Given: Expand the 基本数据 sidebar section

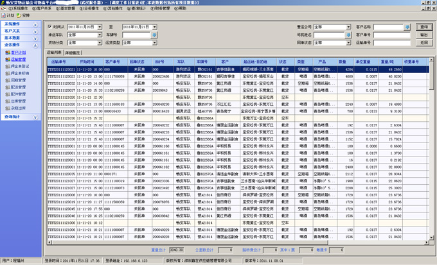Looking at the screenshot, I should [35, 38].
